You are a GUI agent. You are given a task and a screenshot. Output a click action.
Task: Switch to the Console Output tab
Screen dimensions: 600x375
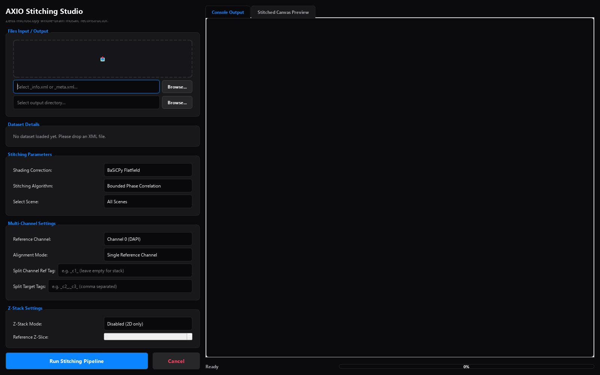click(228, 12)
